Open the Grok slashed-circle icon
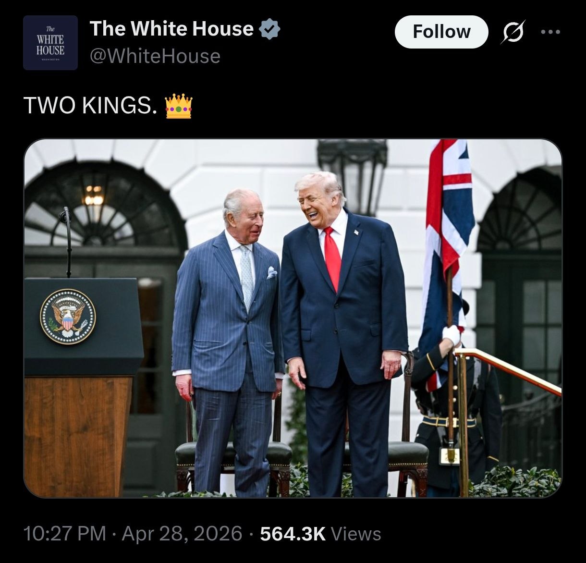The width and height of the screenshot is (586, 563). tap(513, 32)
